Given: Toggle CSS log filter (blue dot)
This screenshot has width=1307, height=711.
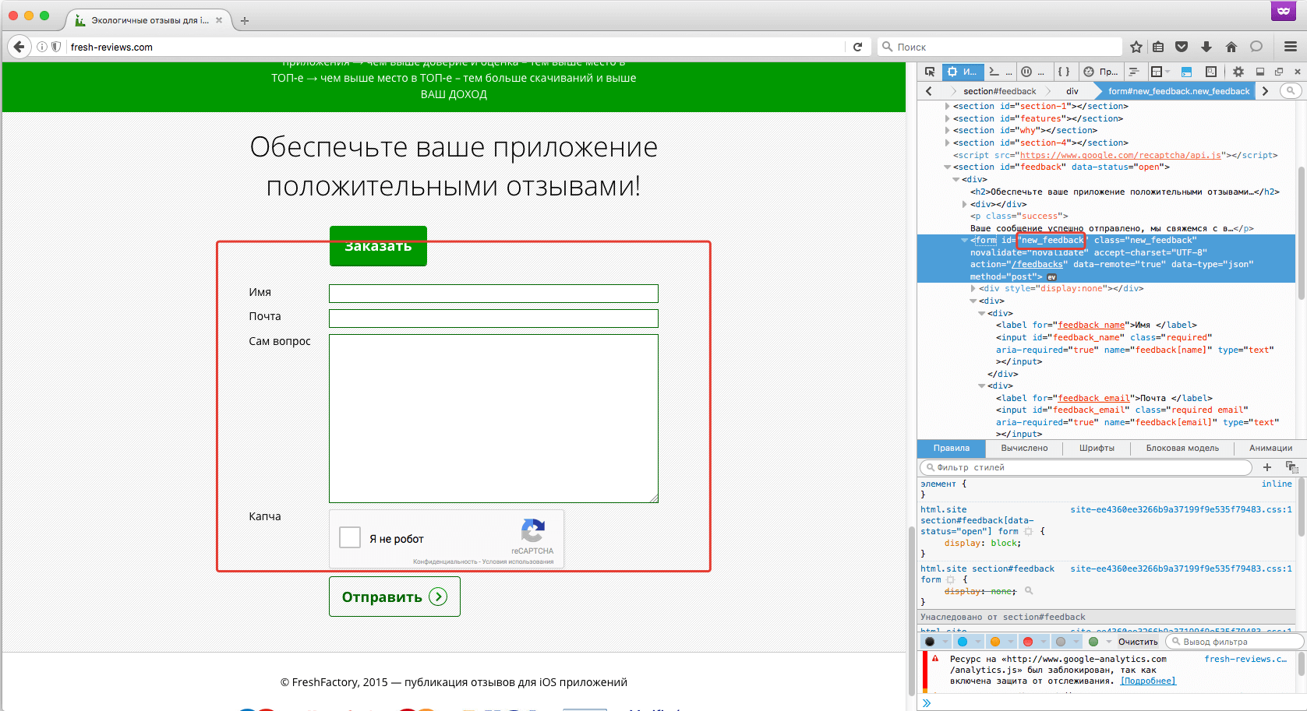Looking at the screenshot, I should [x=963, y=642].
